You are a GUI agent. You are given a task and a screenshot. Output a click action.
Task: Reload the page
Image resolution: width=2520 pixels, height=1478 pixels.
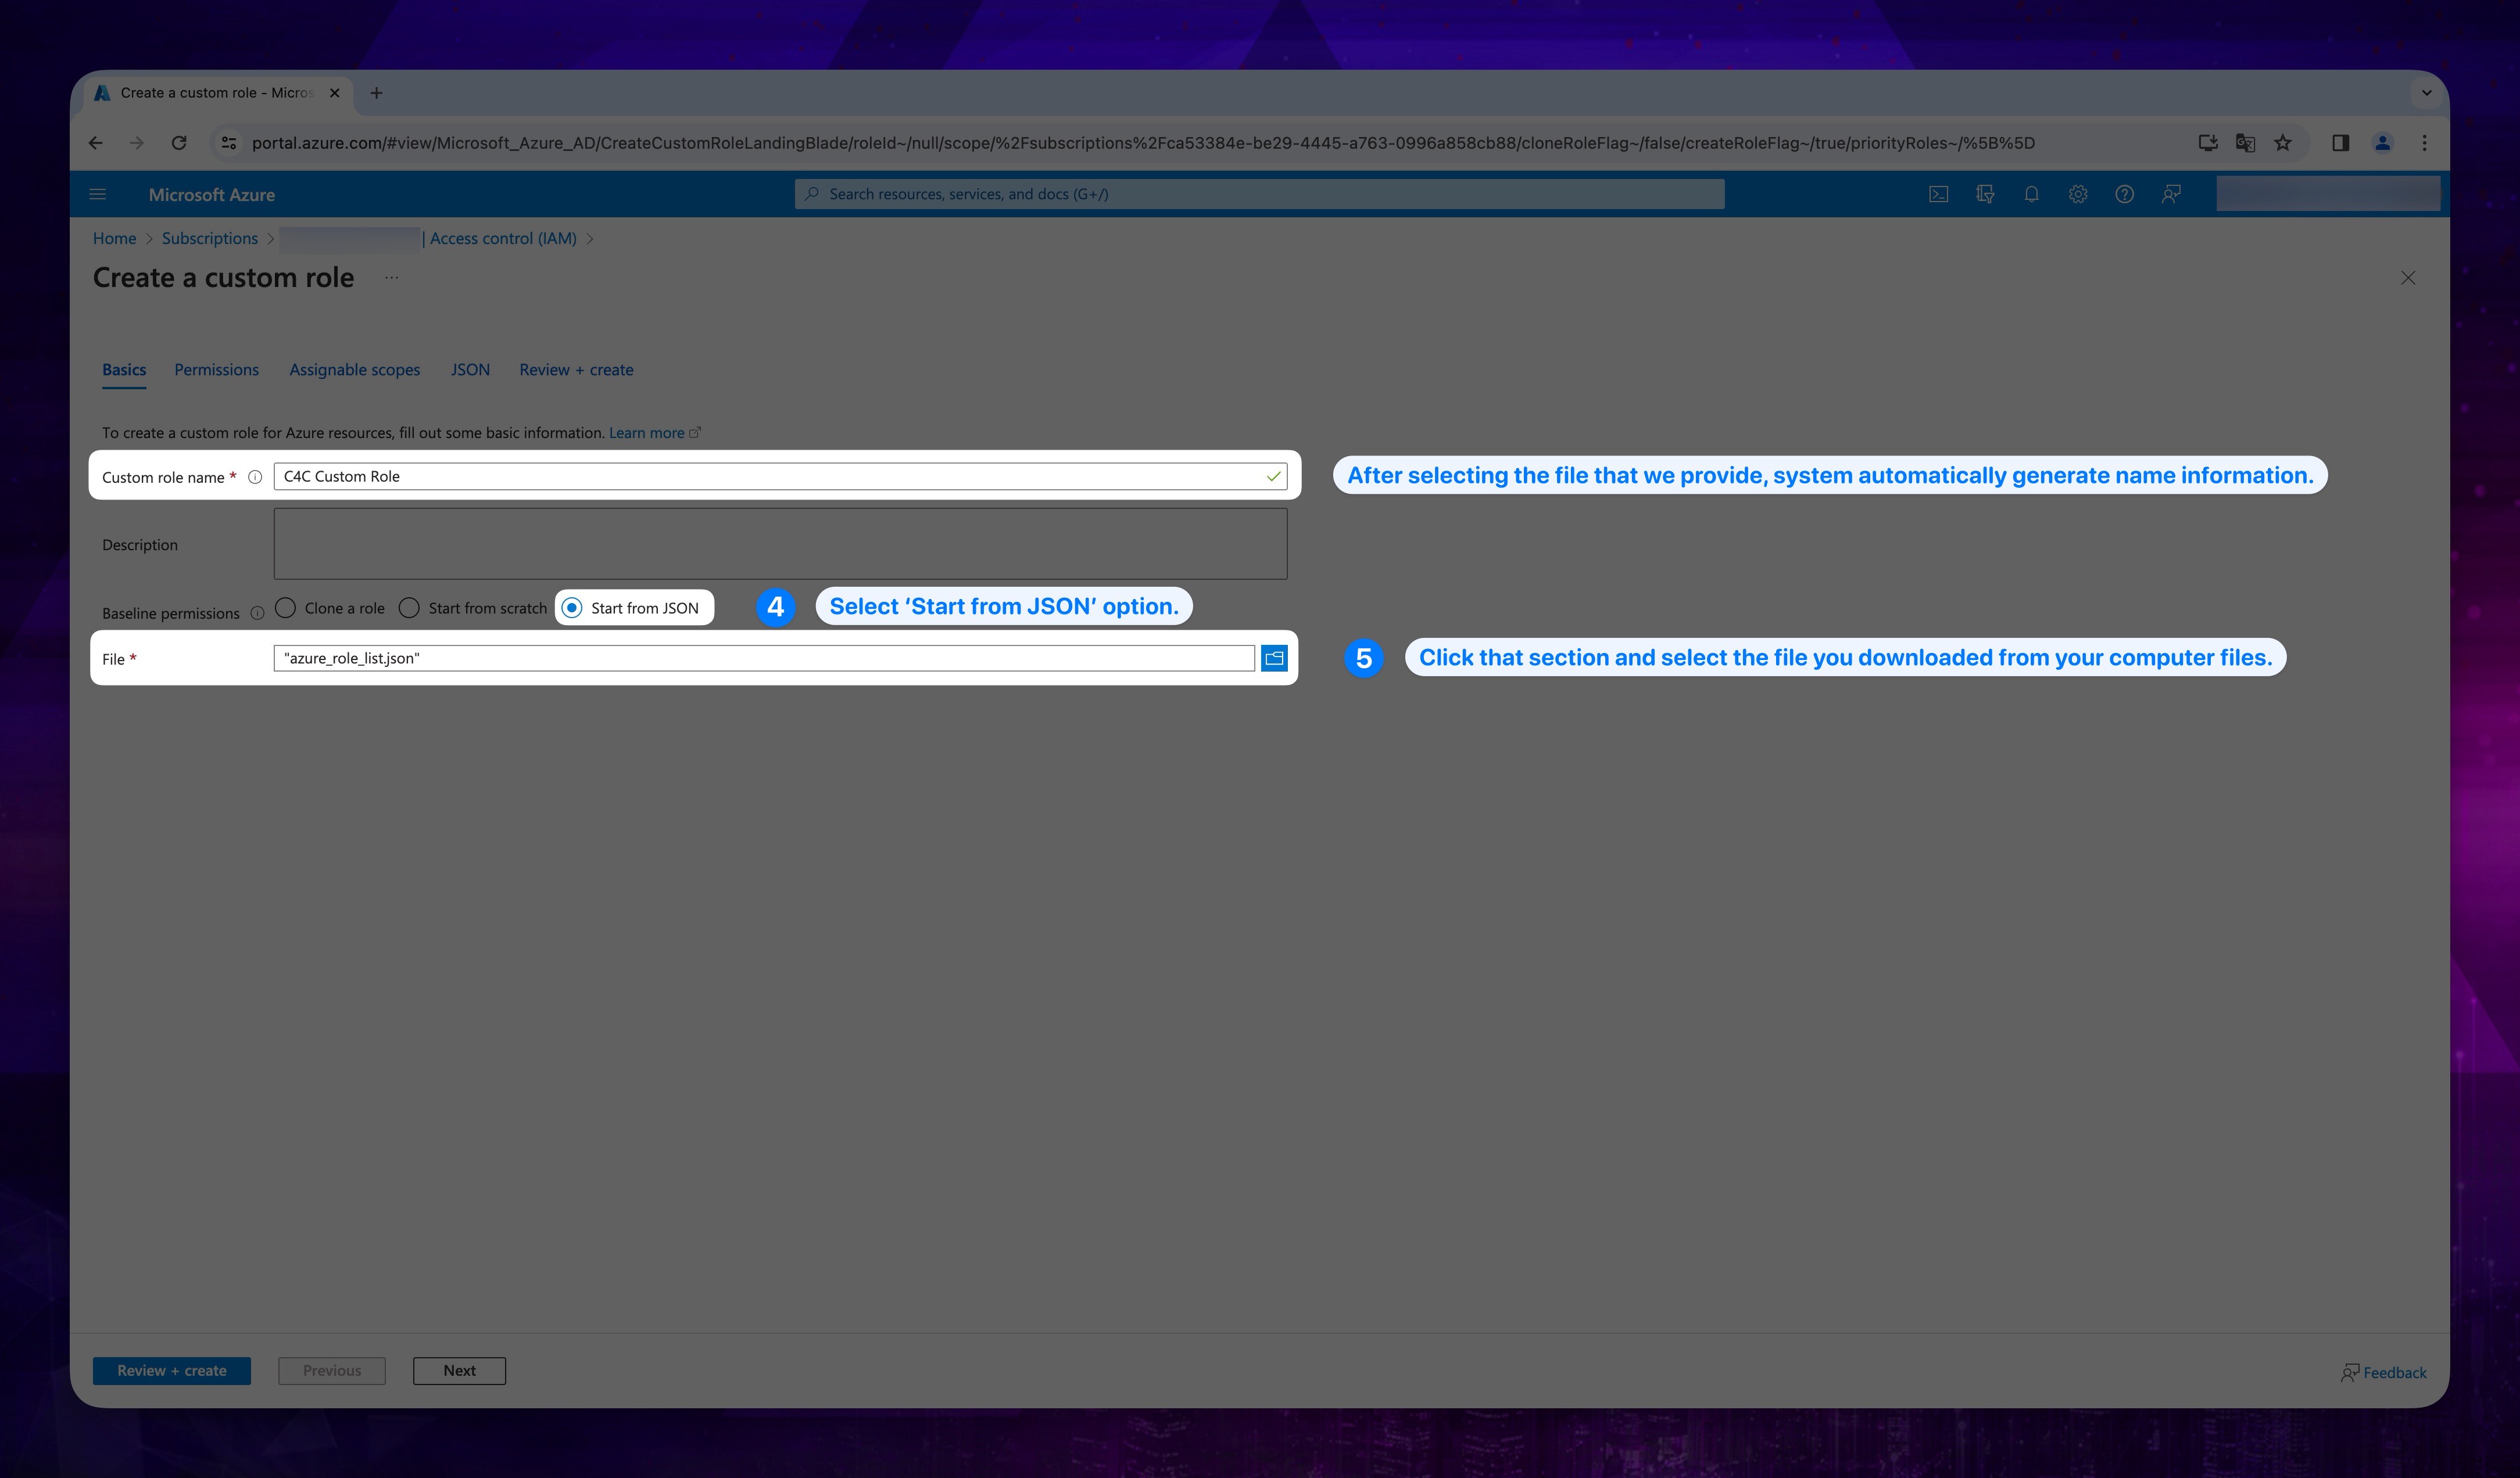coord(179,143)
